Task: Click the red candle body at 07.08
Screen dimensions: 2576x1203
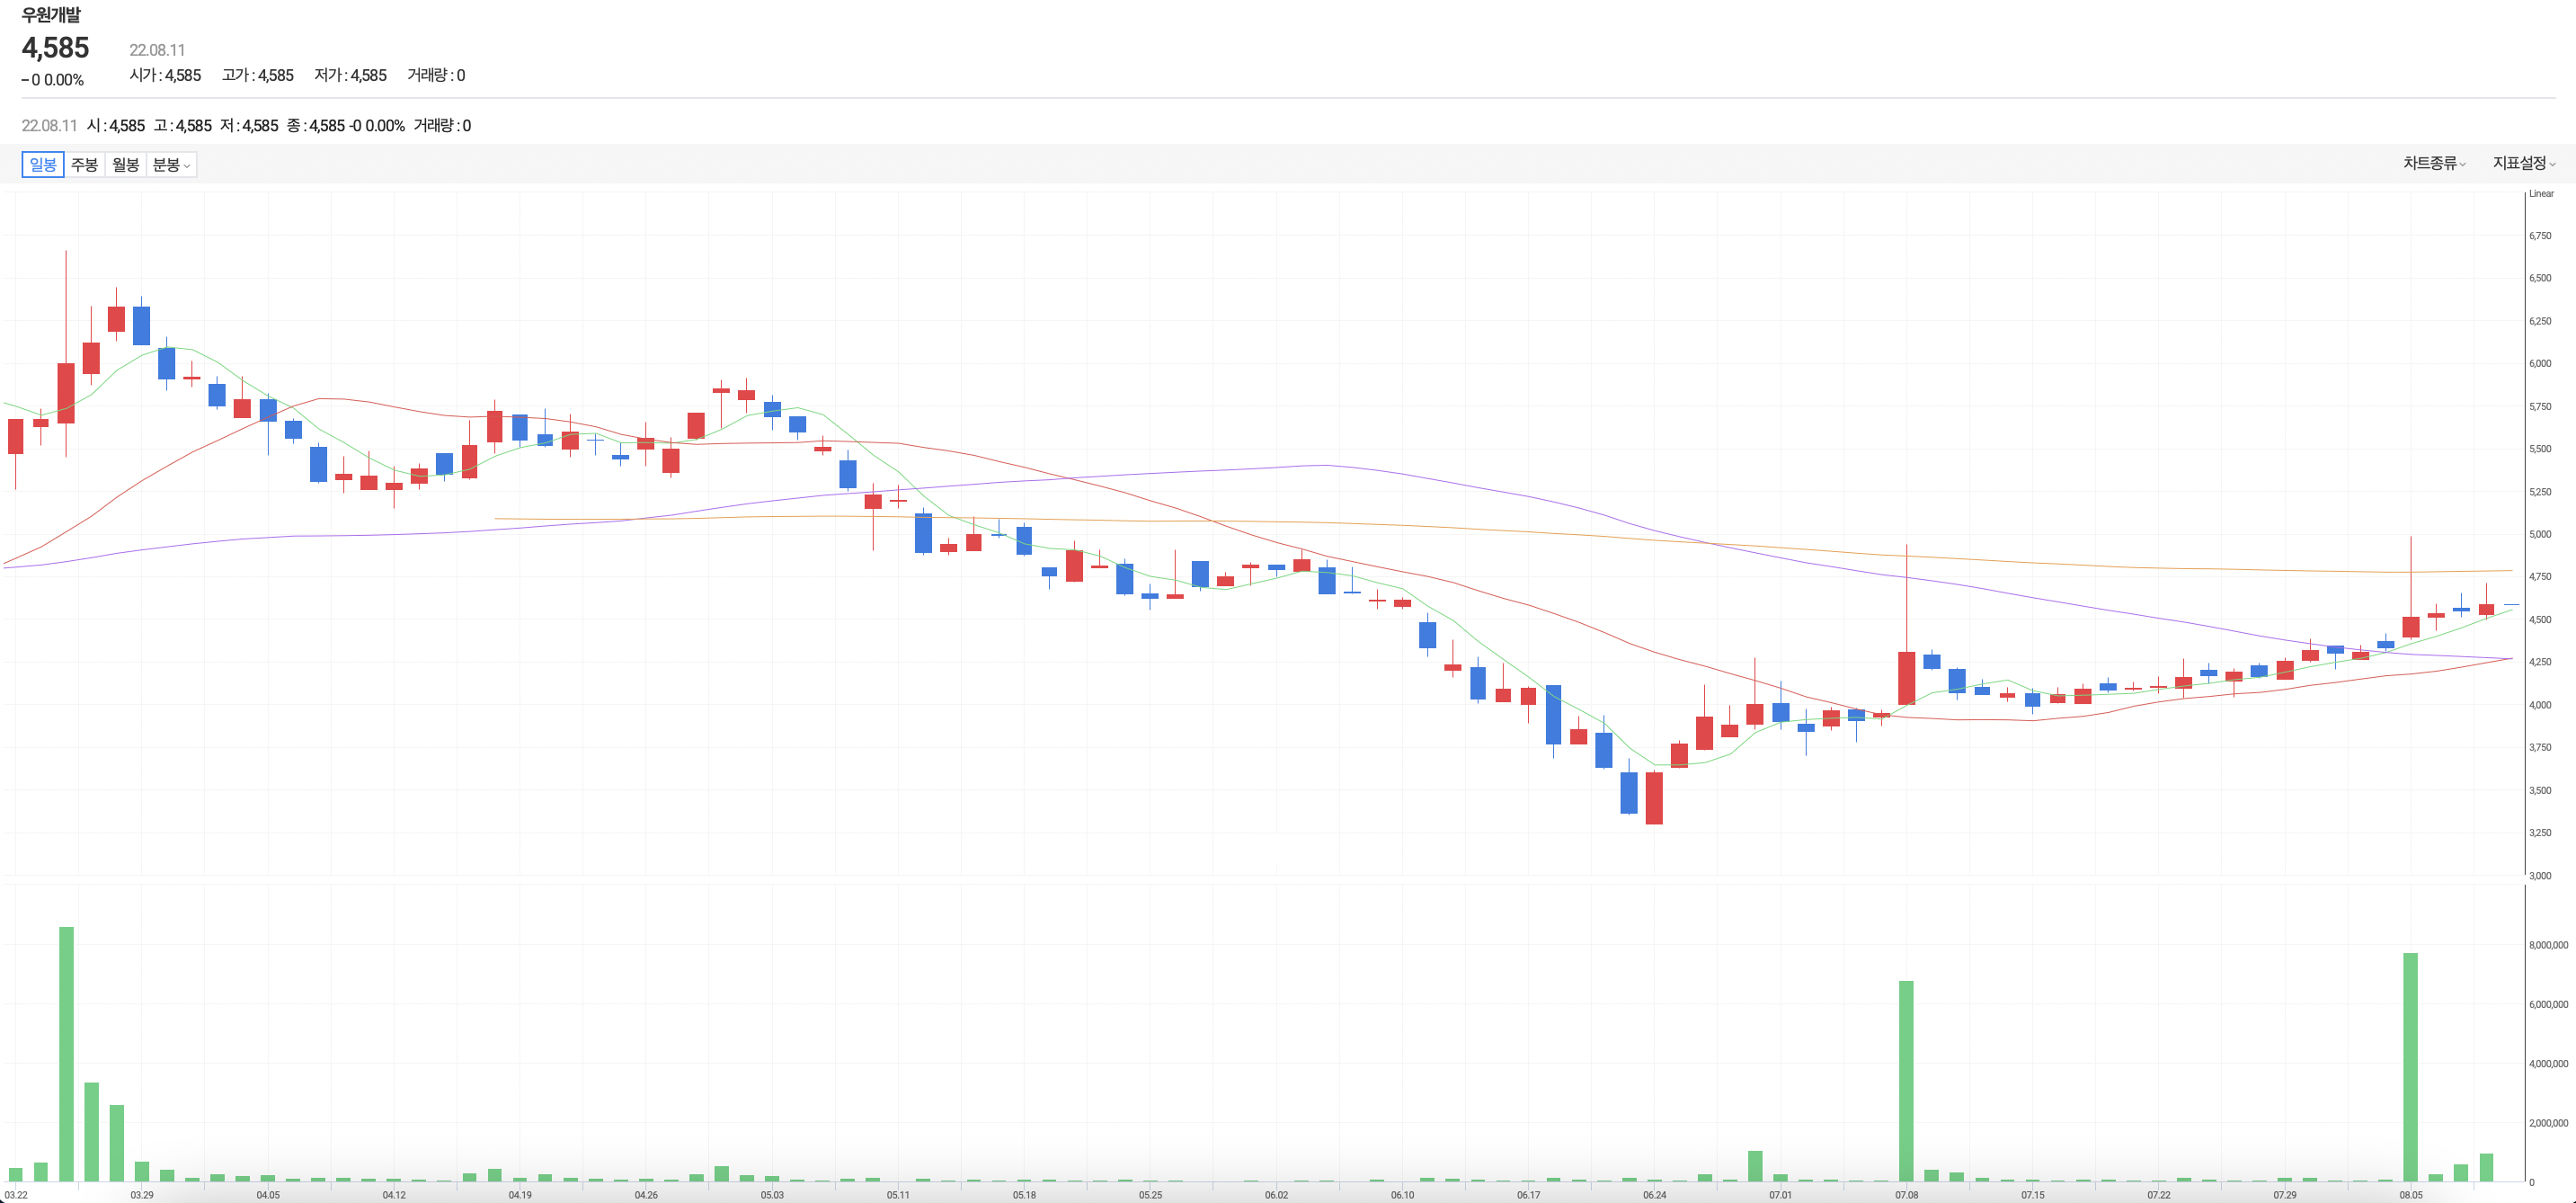Action: coord(1906,678)
